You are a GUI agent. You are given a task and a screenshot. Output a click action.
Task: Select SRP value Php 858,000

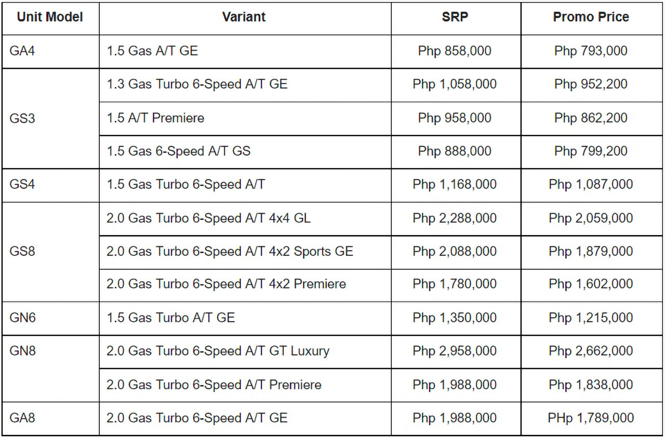[x=455, y=51]
